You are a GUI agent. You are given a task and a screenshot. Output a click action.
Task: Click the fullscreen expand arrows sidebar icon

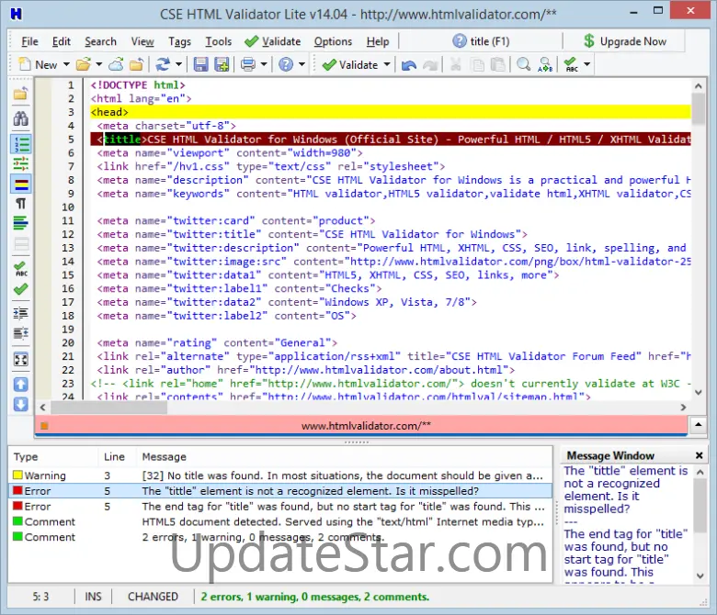click(x=20, y=360)
